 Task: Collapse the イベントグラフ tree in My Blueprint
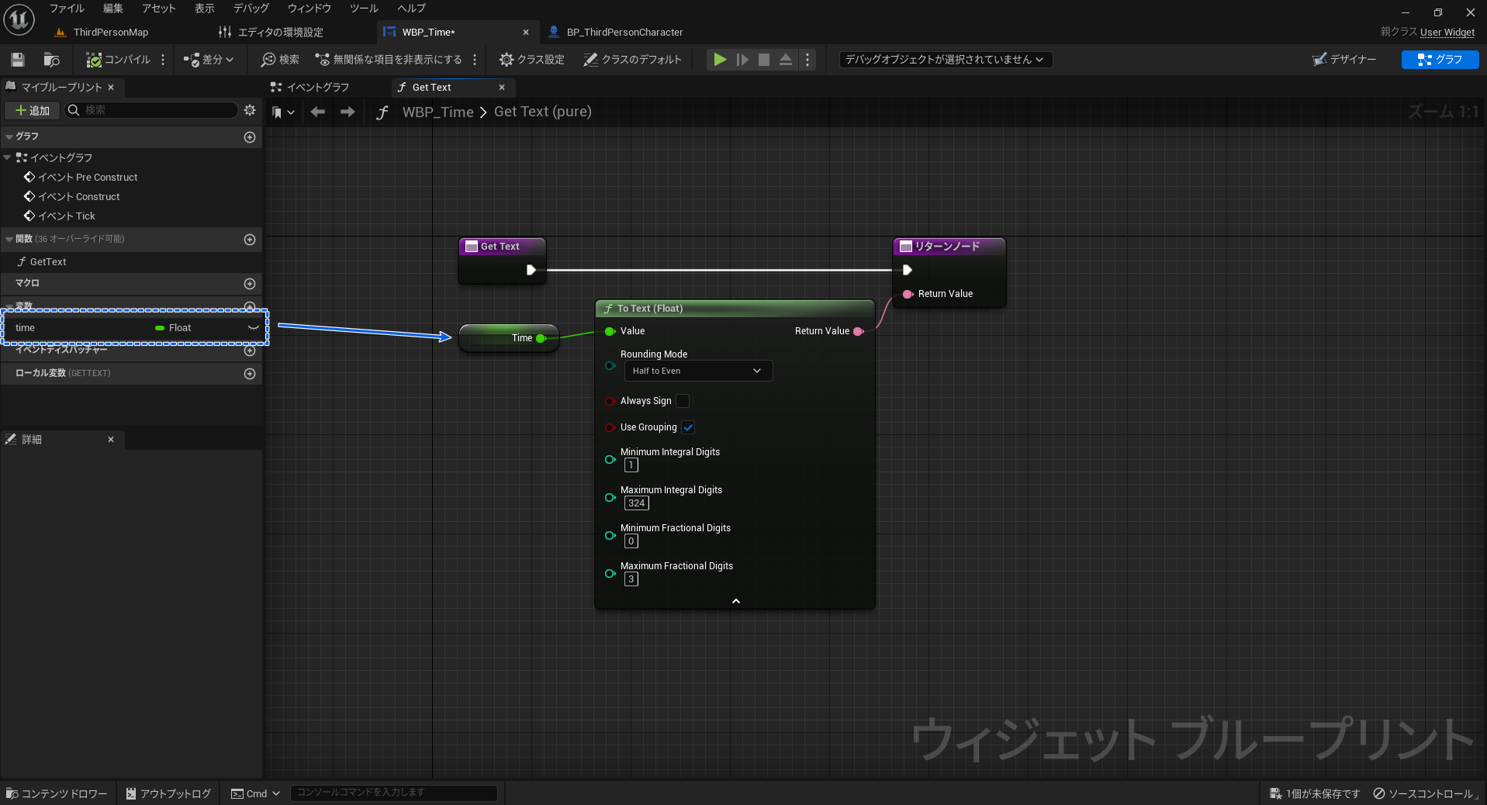[x=8, y=157]
